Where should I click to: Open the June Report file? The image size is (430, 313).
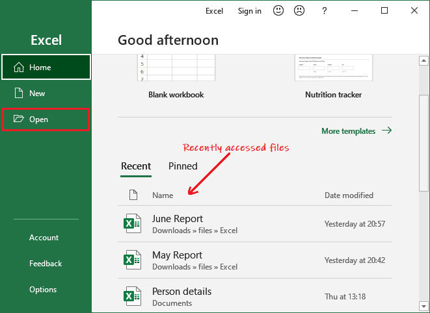tap(255, 224)
